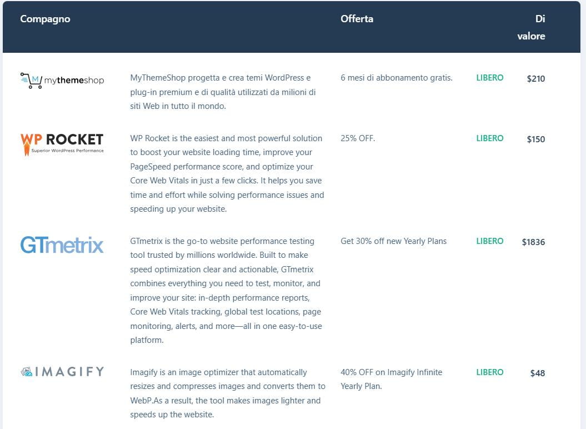The height and width of the screenshot is (429, 586).
Task: Click the Imagify Infinite Yearly Plan offer
Action: click(x=391, y=379)
